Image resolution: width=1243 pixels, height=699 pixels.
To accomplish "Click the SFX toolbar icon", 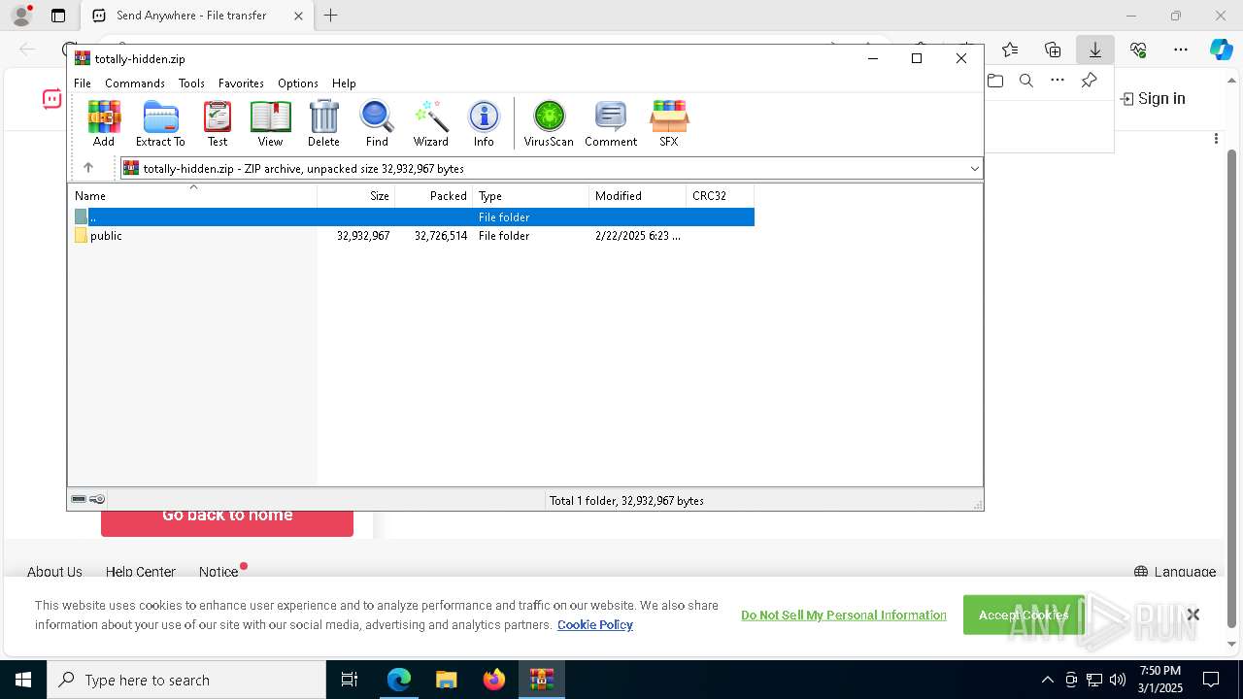I will (x=669, y=123).
